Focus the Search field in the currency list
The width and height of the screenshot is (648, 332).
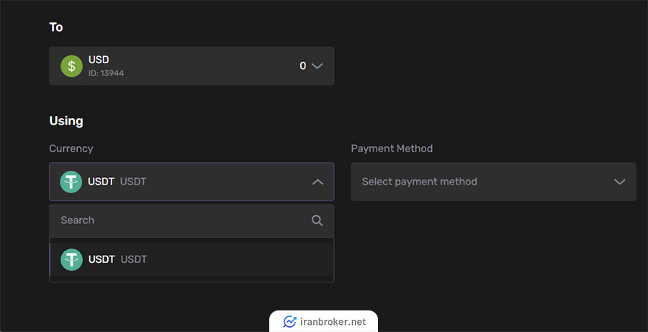[180, 220]
